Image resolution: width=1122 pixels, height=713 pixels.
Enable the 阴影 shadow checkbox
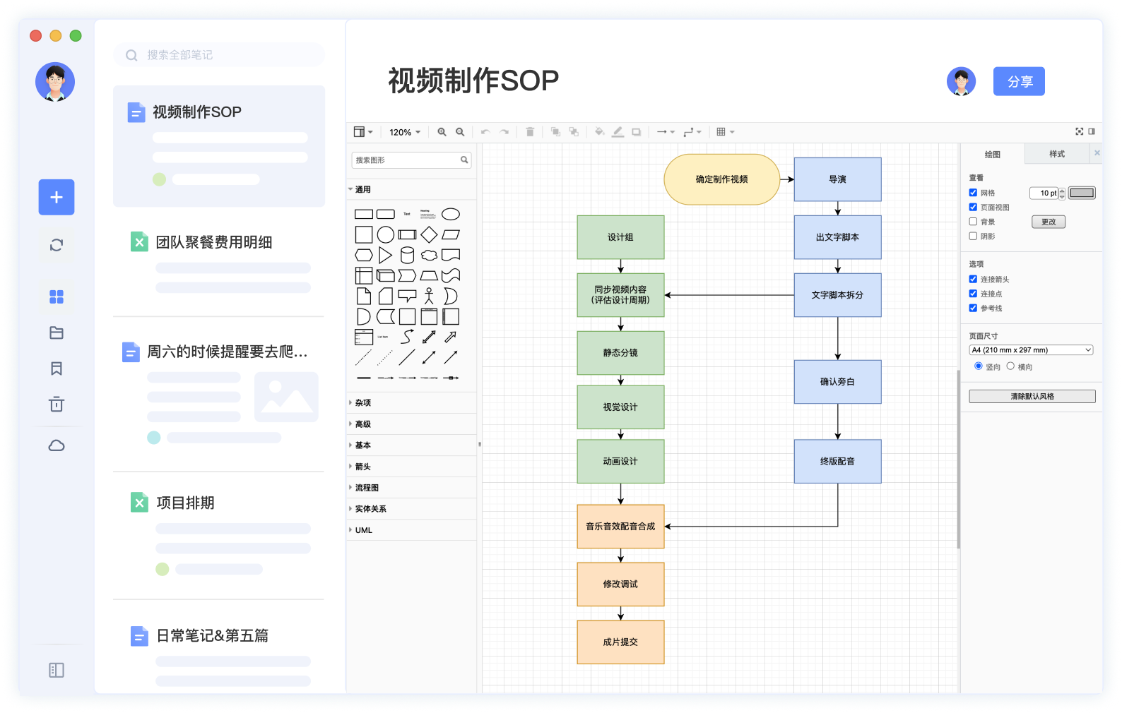coord(973,236)
